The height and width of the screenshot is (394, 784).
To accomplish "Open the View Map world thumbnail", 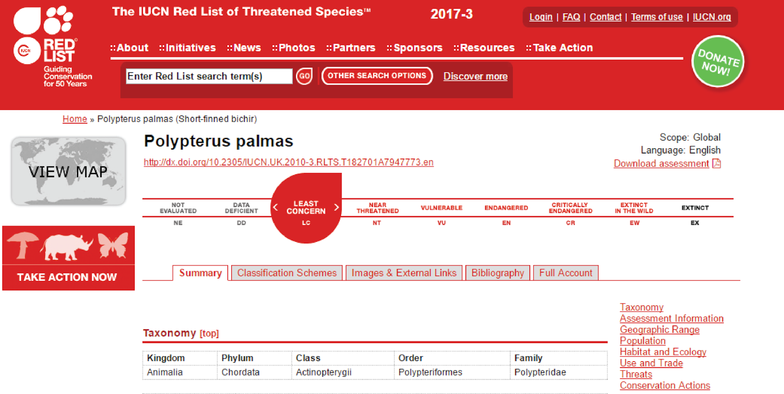I will pos(69,171).
